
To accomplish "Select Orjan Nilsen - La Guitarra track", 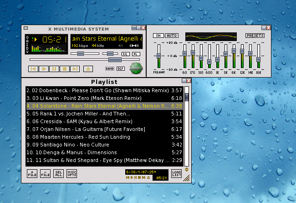I will pos(104,129).
